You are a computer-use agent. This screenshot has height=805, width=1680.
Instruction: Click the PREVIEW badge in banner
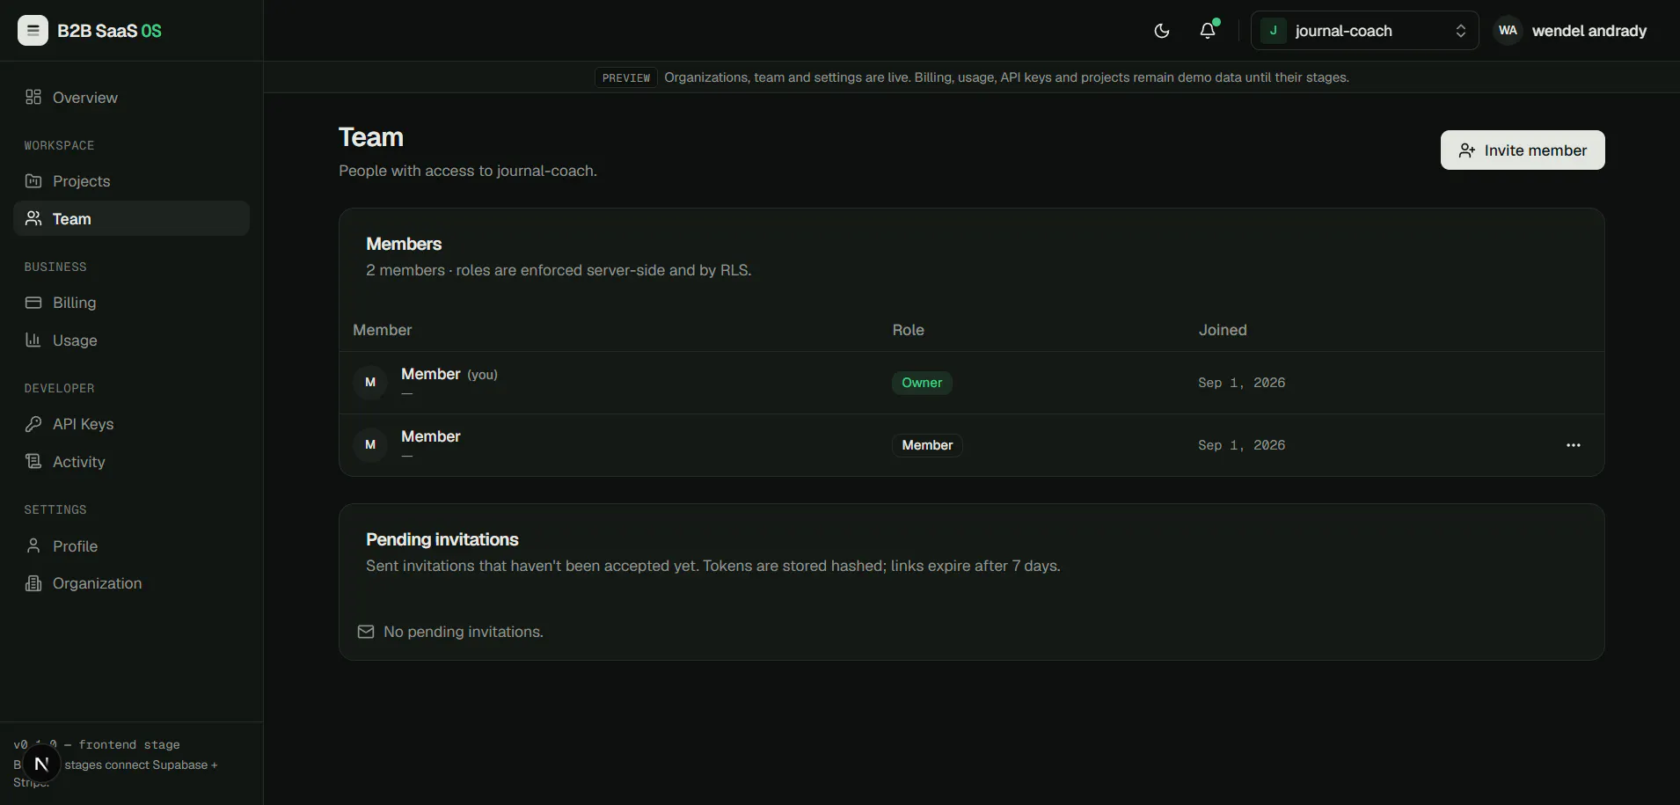(626, 77)
